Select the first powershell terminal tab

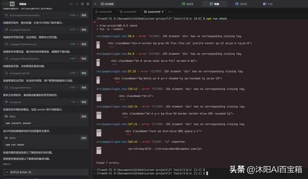click(x=103, y=12)
